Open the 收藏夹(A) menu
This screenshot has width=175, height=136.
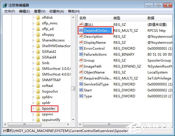click(x=57, y=11)
